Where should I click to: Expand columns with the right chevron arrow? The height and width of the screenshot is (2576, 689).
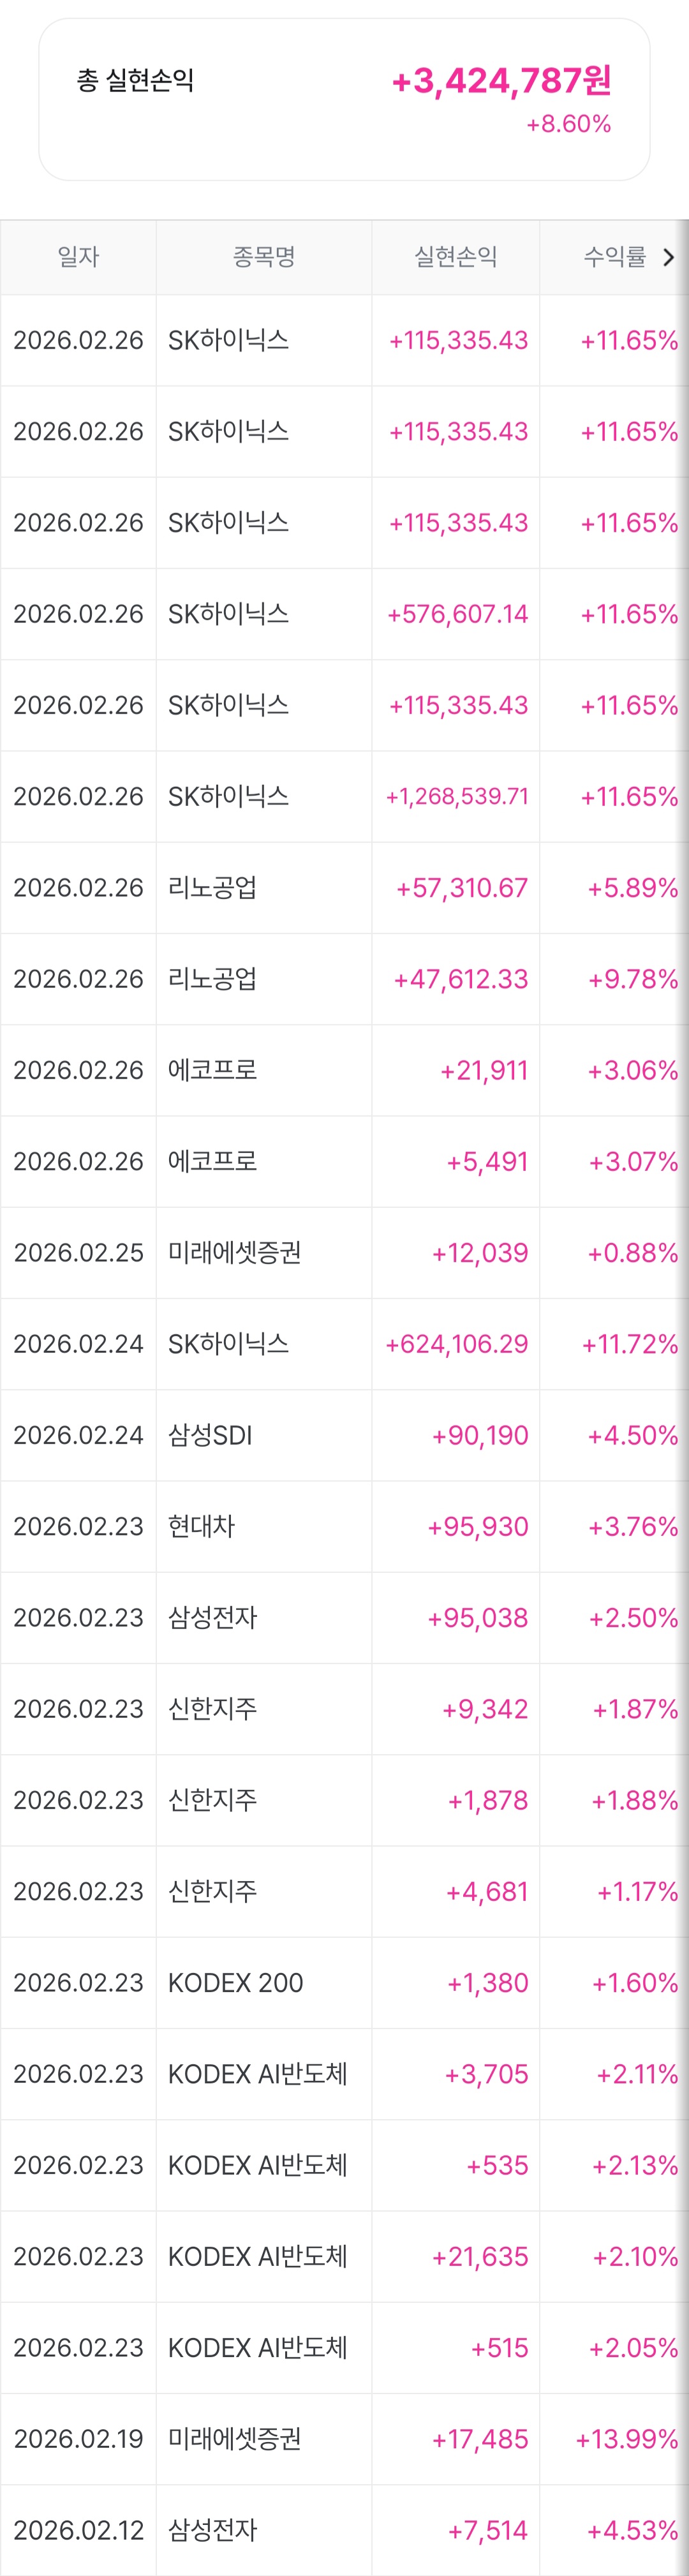point(668,258)
